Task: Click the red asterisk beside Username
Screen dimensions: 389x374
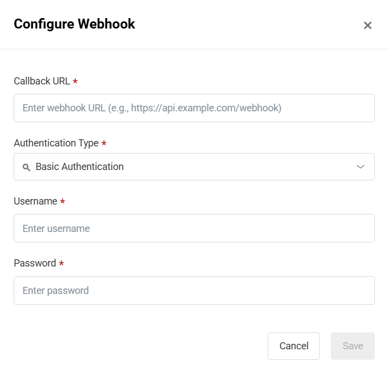Action: pyautogui.click(x=63, y=201)
